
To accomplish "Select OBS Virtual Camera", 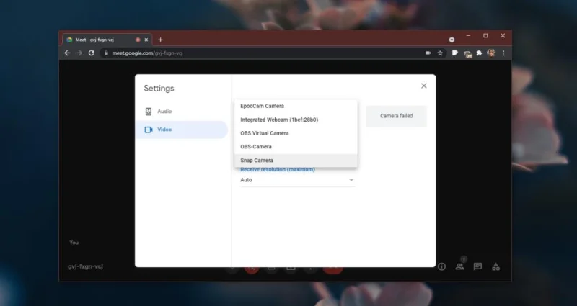I will click(x=296, y=133).
